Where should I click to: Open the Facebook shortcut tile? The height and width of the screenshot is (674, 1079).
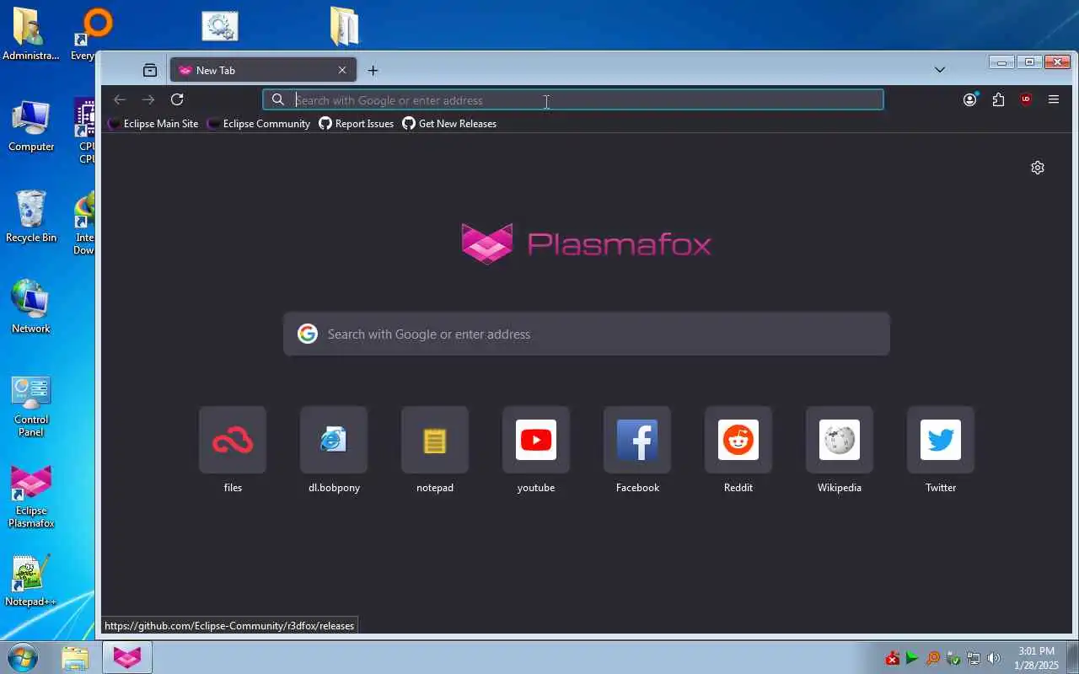pyautogui.click(x=637, y=440)
